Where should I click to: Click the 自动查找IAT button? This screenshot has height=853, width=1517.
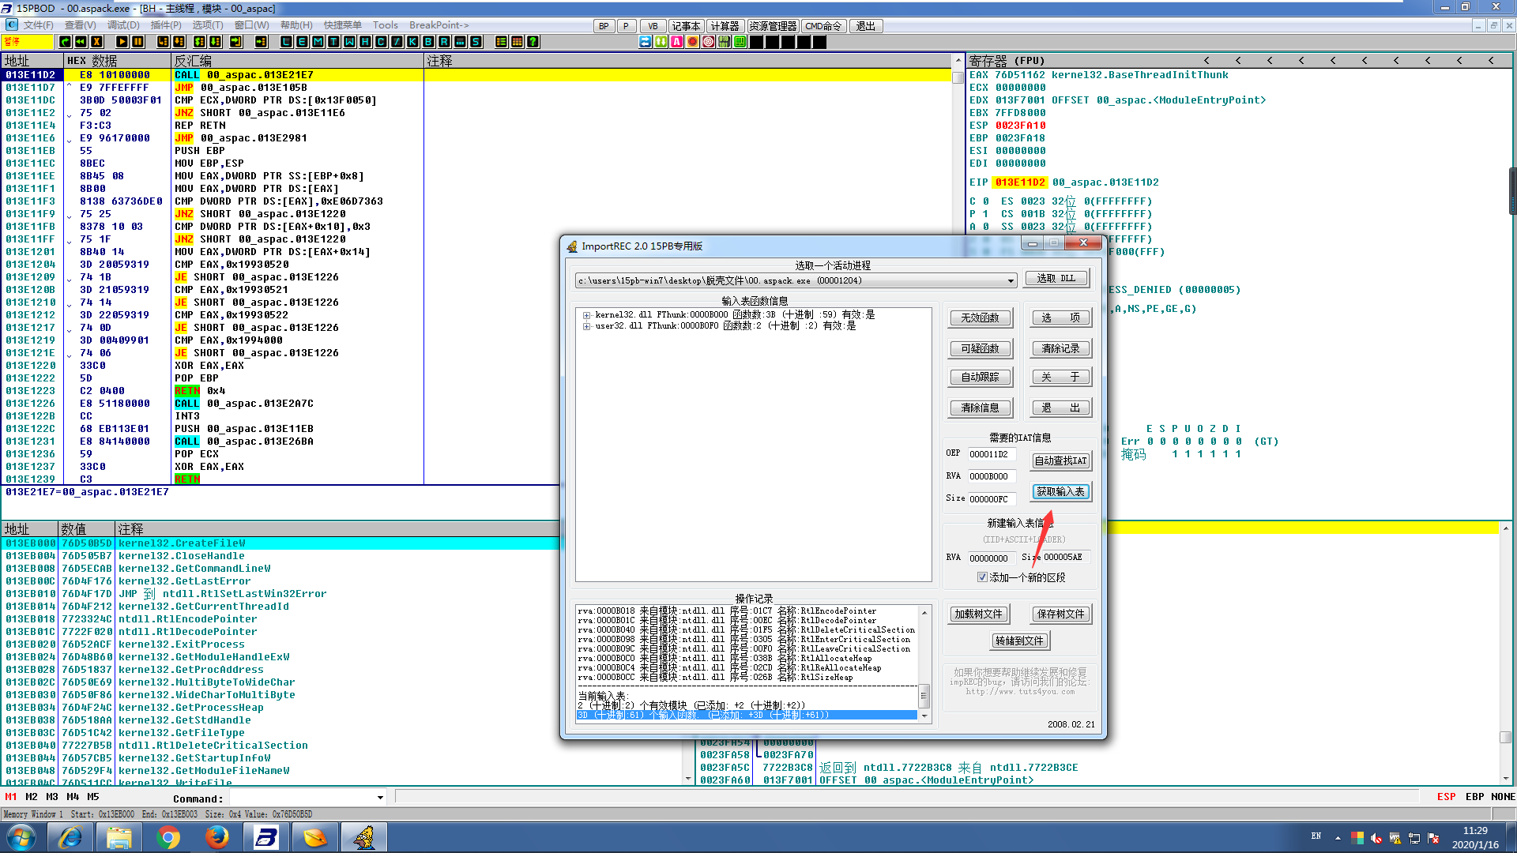tap(1060, 460)
